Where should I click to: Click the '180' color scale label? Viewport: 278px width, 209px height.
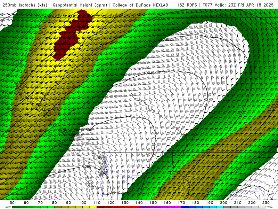click(x=195, y=203)
